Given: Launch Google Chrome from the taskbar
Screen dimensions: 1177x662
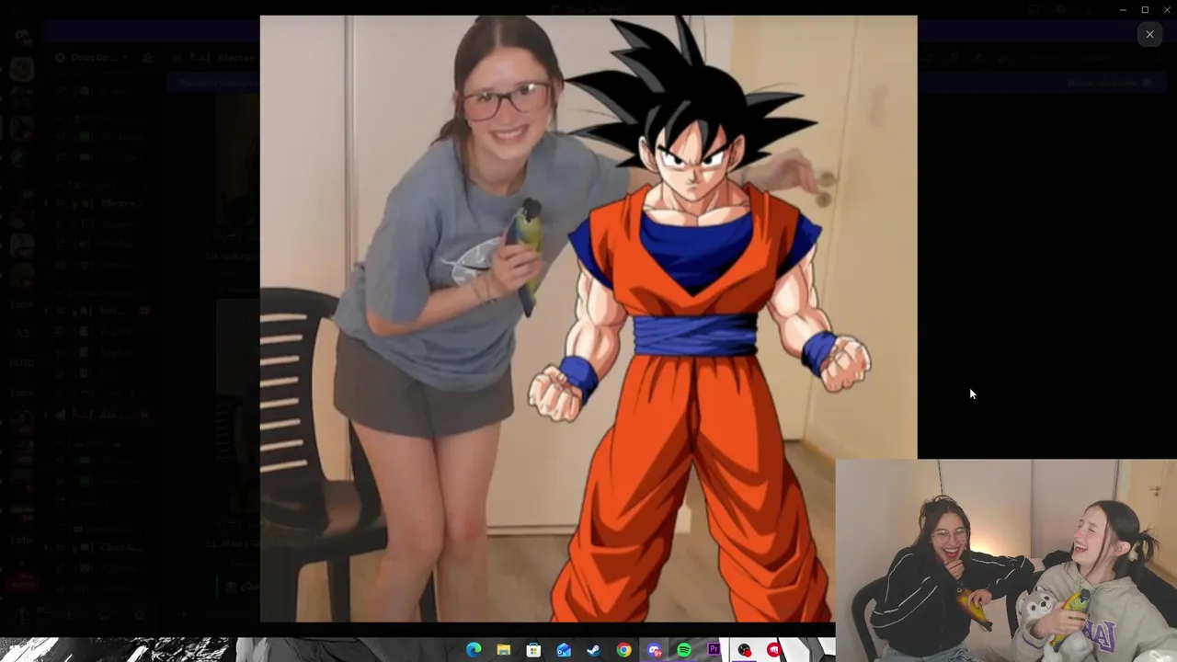Looking at the screenshot, I should [x=624, y=650].
